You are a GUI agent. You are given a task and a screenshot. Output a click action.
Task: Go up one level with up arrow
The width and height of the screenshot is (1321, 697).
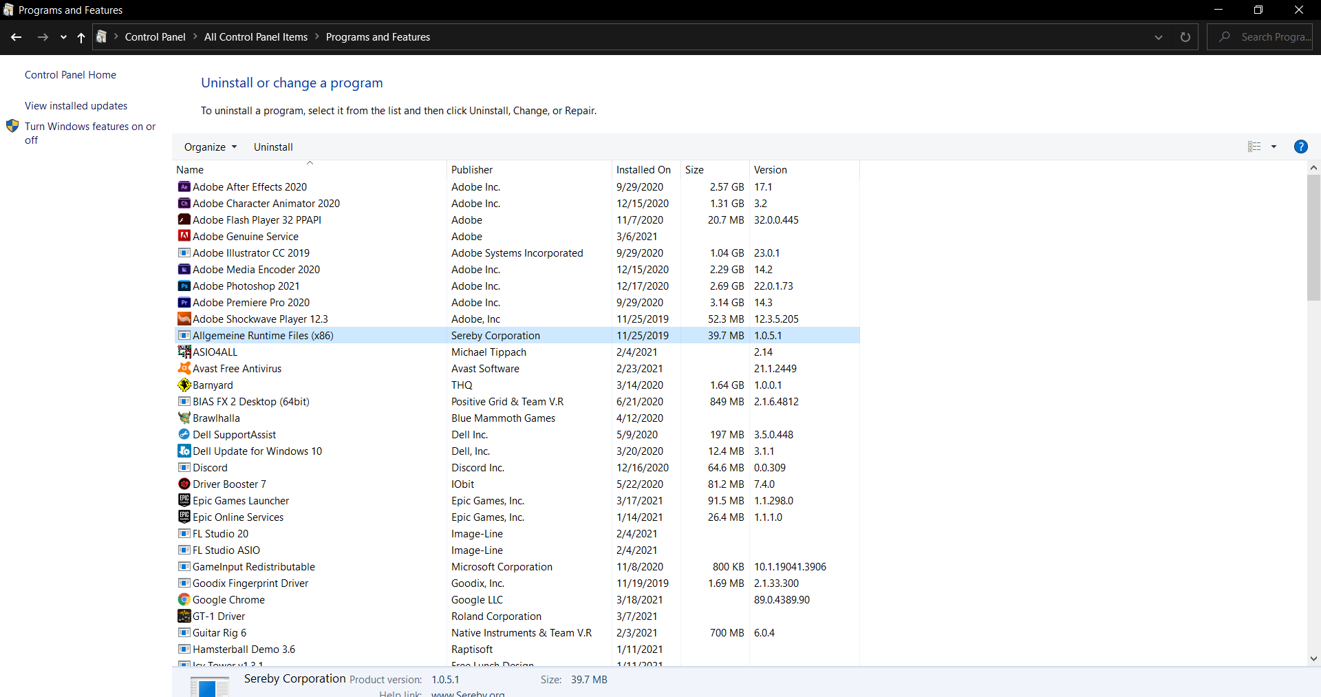pyautogui.click(x=81, y=37)
